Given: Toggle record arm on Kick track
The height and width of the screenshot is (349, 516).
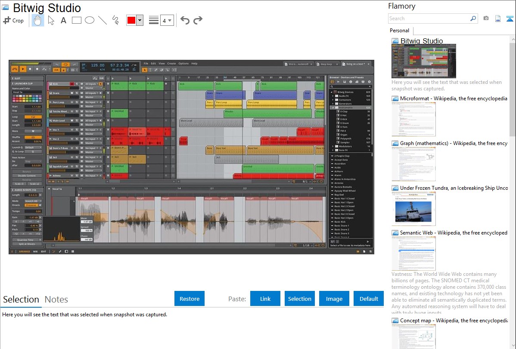Looking at the screenshot, I should 72,84.
